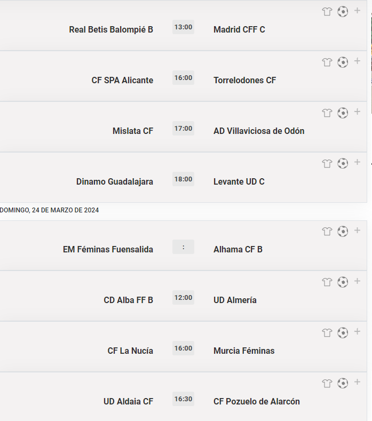Open shirt icon for CF La Nucía match
This screenshot has width=372, height=421.
327,333
